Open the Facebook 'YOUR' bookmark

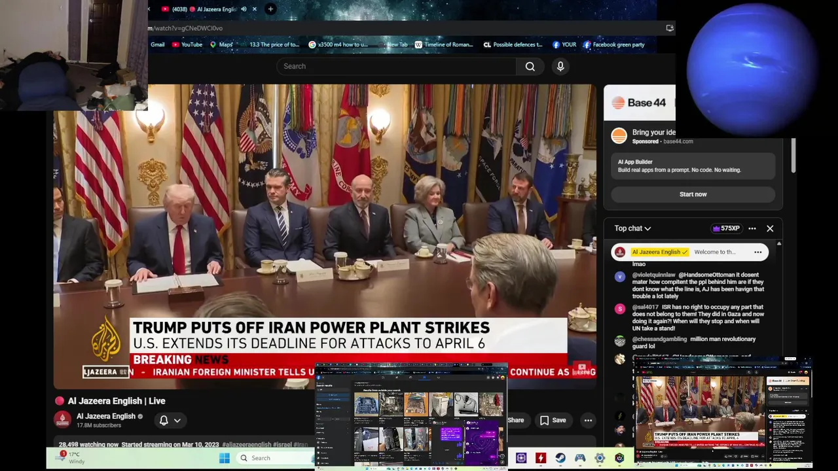[x=564, y=44]
